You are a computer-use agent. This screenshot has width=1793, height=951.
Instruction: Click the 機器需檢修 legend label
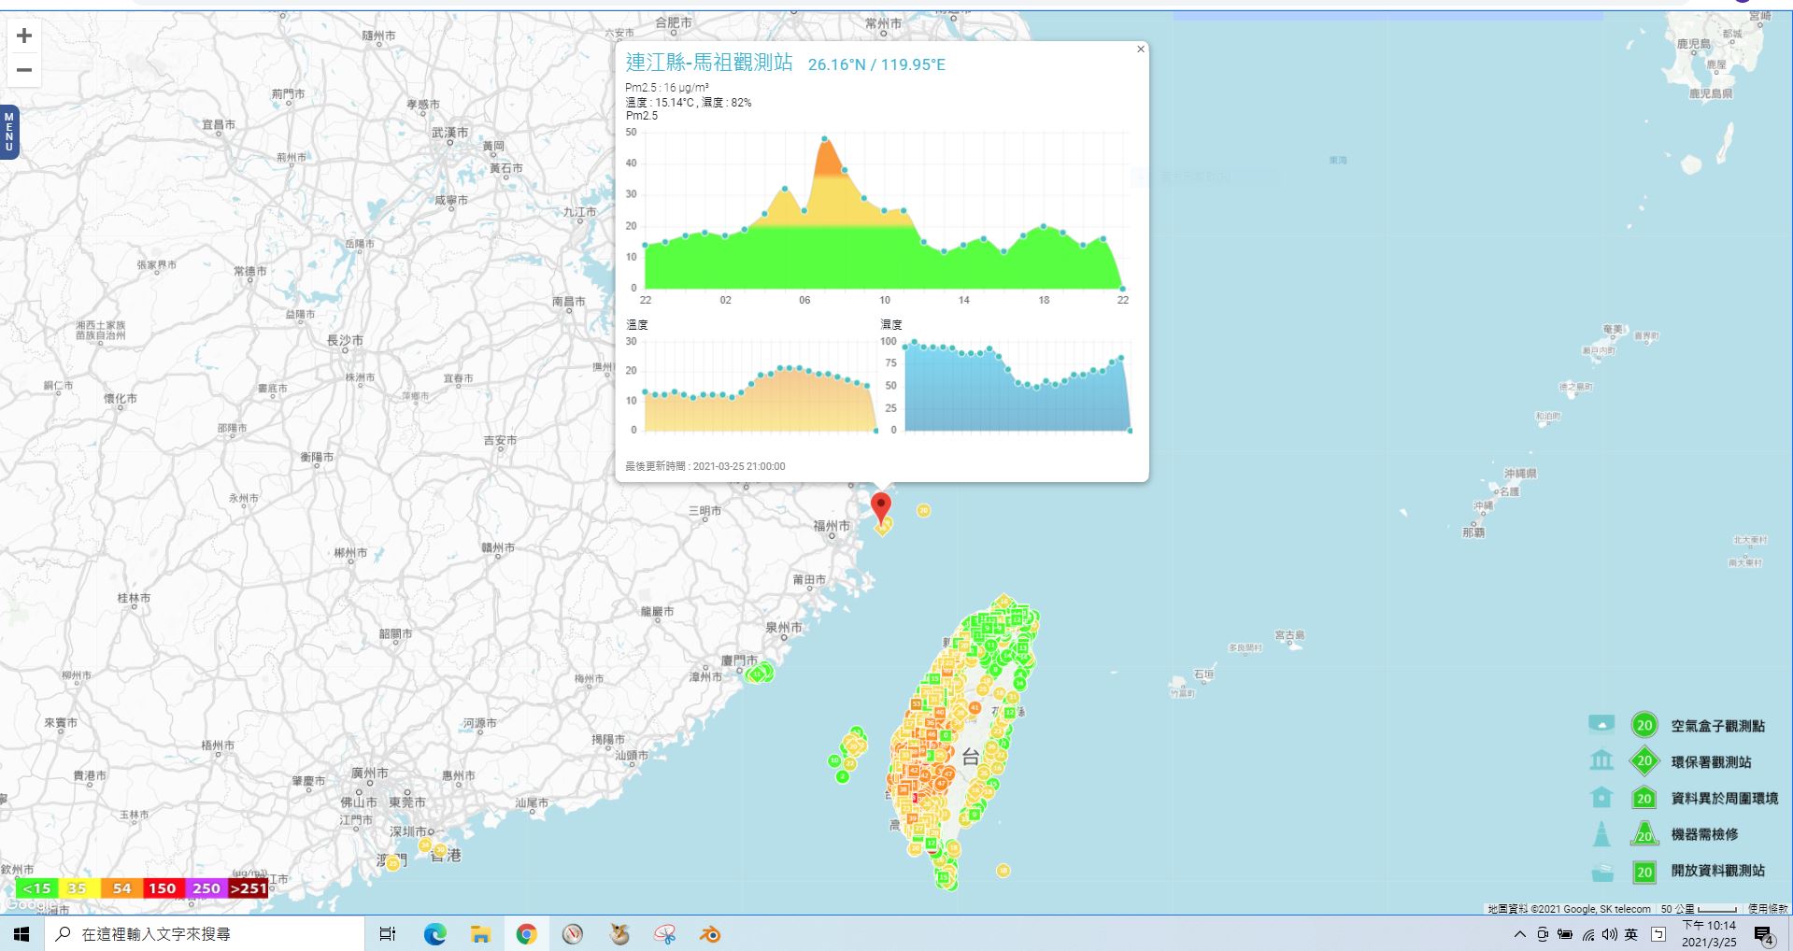(x=1704, y=834)
